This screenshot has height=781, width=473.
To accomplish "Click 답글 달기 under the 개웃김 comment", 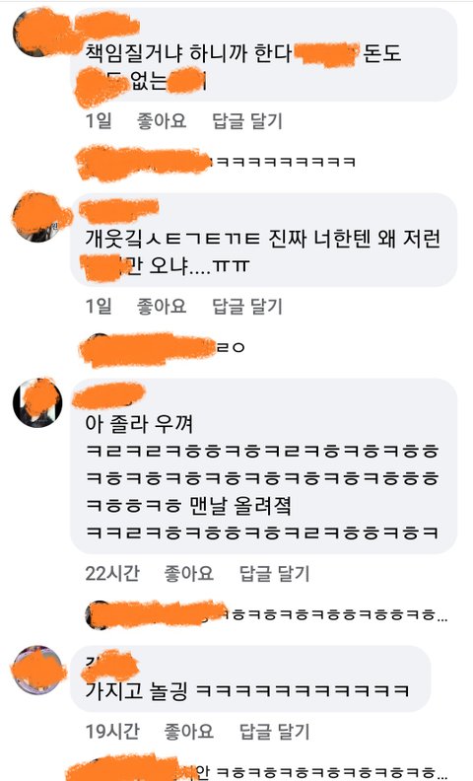I will [x=247, y=306].
